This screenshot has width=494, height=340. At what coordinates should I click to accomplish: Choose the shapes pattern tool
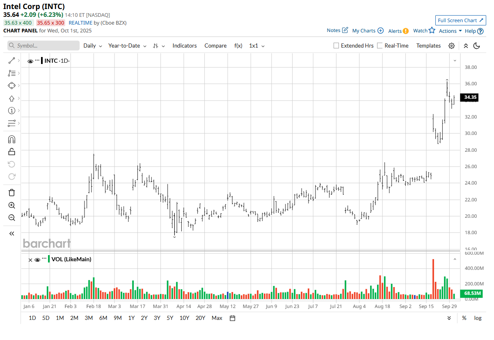pos(11,86)
